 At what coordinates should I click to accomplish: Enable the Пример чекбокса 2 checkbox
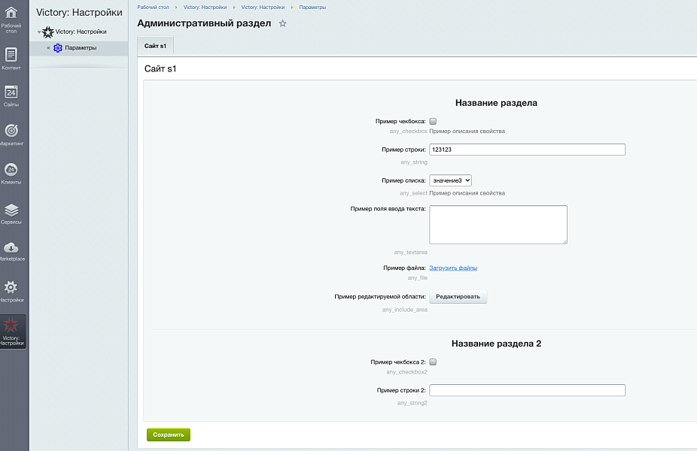[x=433, y=362]
